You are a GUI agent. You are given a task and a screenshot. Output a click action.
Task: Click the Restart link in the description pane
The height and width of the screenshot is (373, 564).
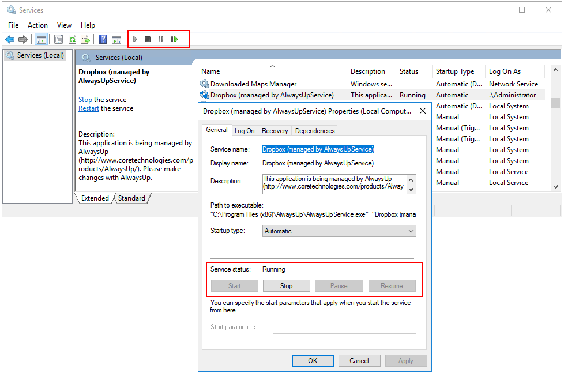pyautogui.click(x=88, y=108)
